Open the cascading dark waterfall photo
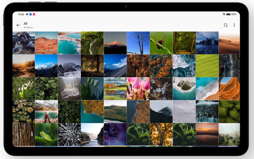 pyautogui.click(x=207, y=112)
